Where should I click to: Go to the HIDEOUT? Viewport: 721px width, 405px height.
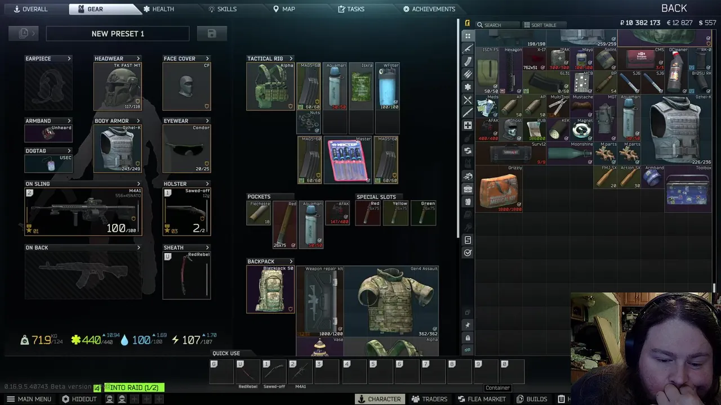point(79,399)
